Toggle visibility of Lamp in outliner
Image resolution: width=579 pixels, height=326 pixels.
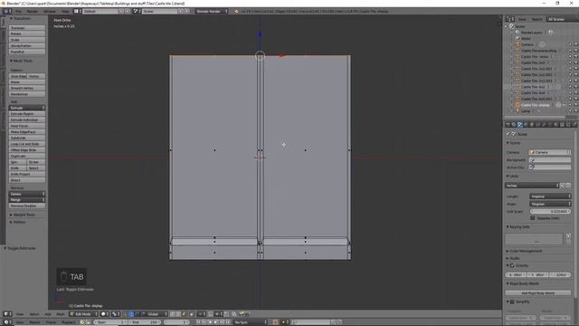coord(570,110)
